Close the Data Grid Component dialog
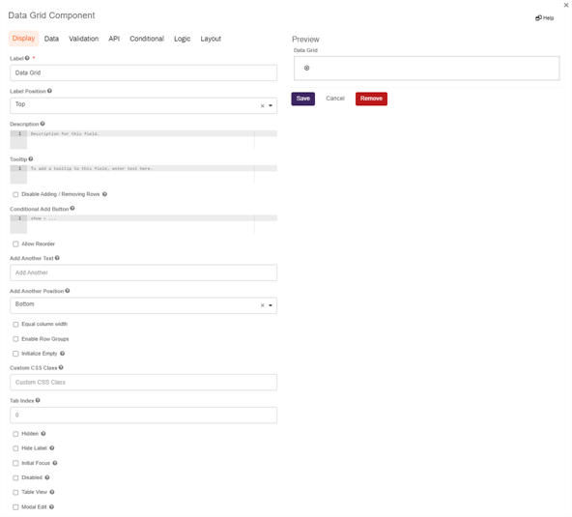The width and height of the screenshot is (572, 517). click(566, 5)
